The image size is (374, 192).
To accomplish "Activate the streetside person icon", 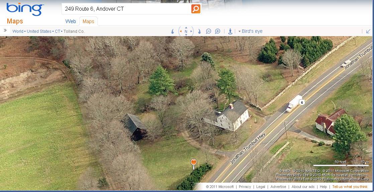I will point(230,31).
